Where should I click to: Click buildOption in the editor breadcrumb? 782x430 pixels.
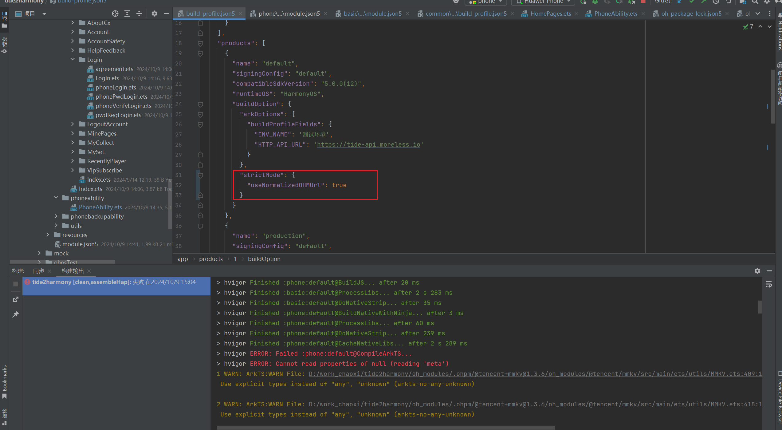(x=264, y=259)
